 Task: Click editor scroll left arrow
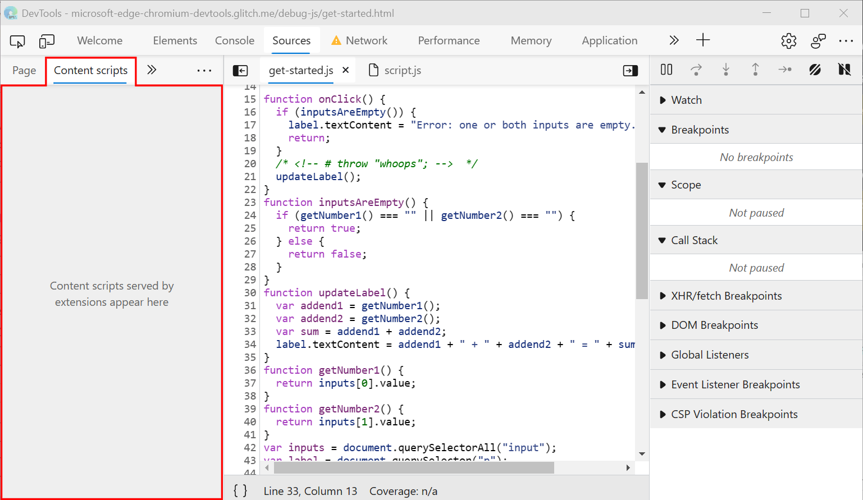click(267, 467)
